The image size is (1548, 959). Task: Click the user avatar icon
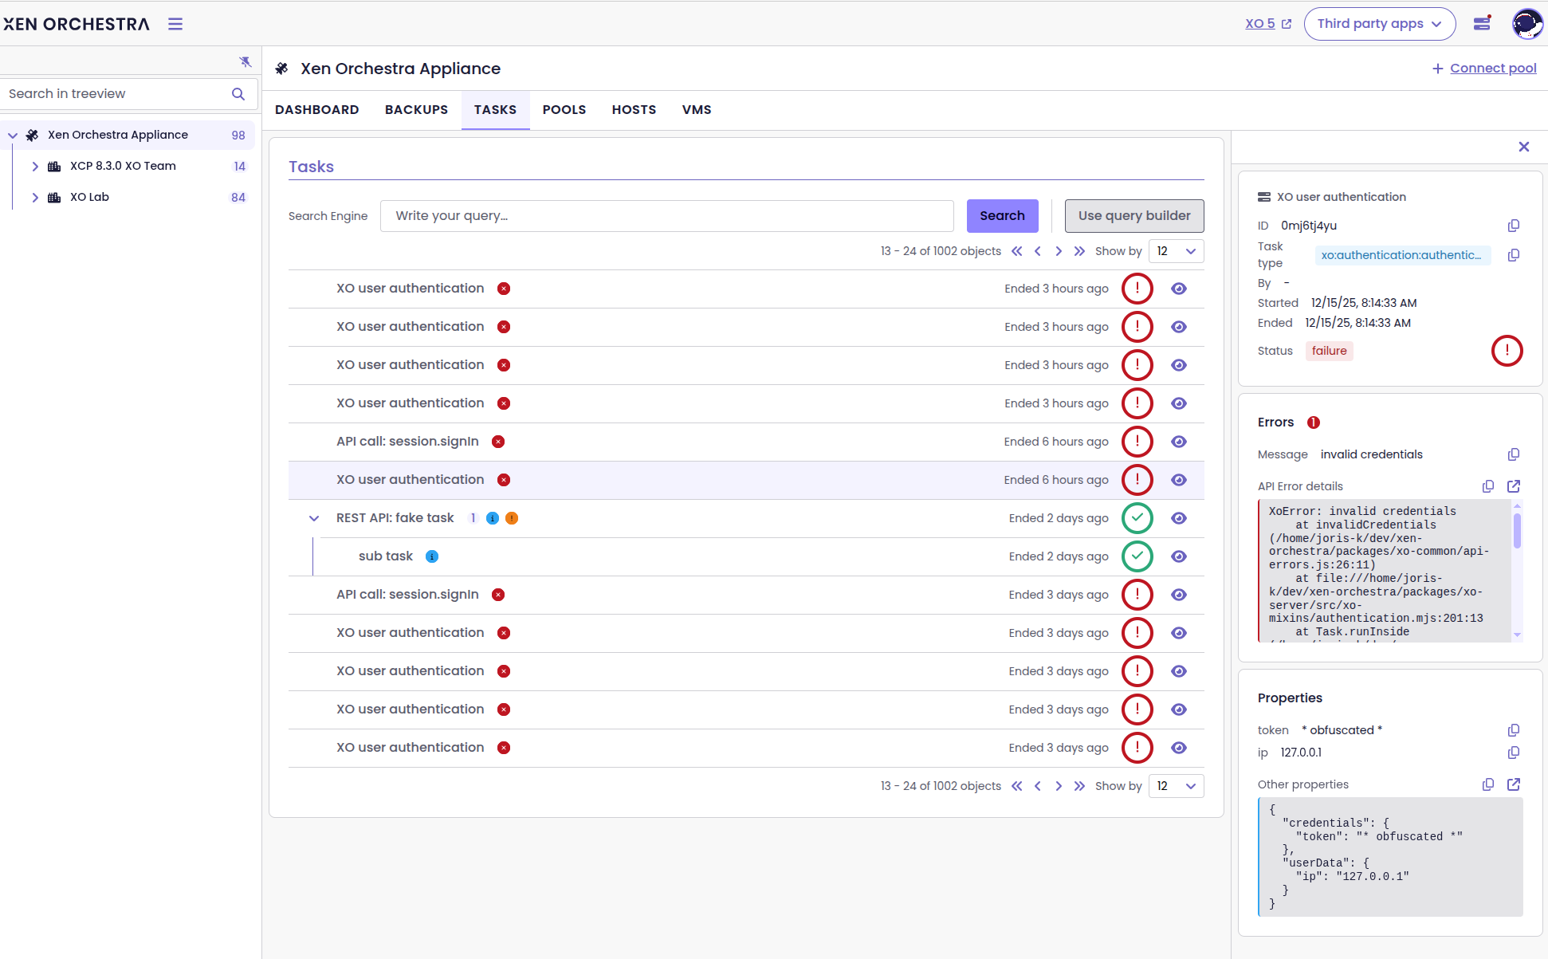[x=1527, y=24]
